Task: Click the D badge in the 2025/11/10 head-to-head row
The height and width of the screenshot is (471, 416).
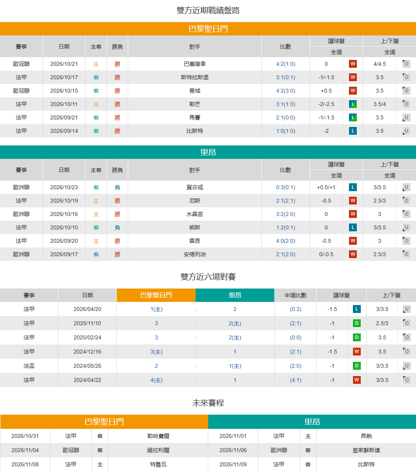Action: [x=356, y=323]
